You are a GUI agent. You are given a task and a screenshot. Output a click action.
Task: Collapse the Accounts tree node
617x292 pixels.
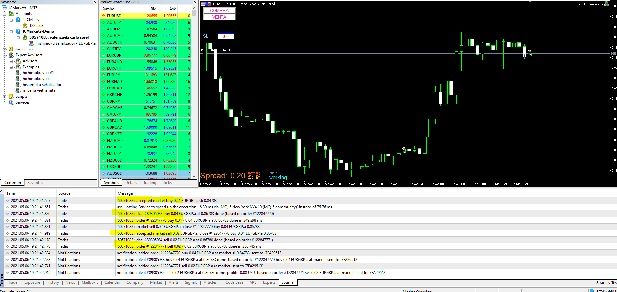(x=5, y=14)
